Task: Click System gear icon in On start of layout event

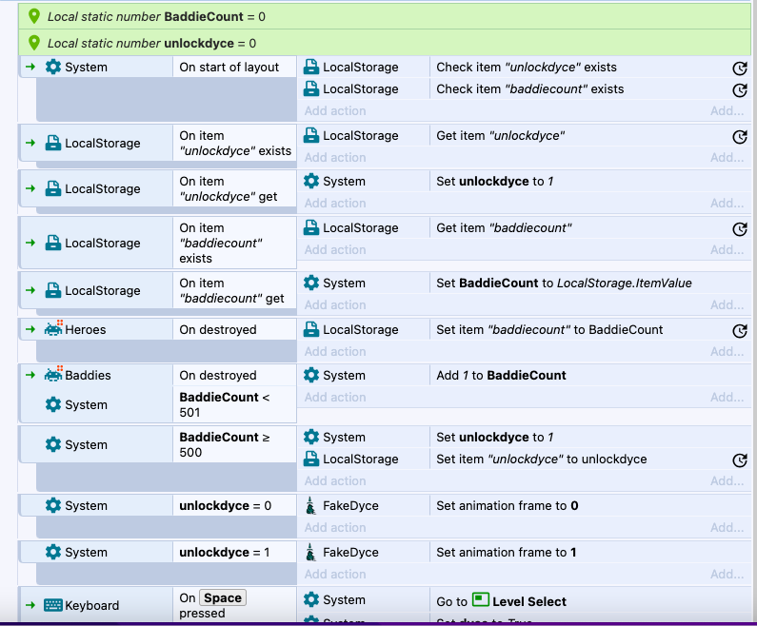Action: pyautogui.click(x=53, y=67)
